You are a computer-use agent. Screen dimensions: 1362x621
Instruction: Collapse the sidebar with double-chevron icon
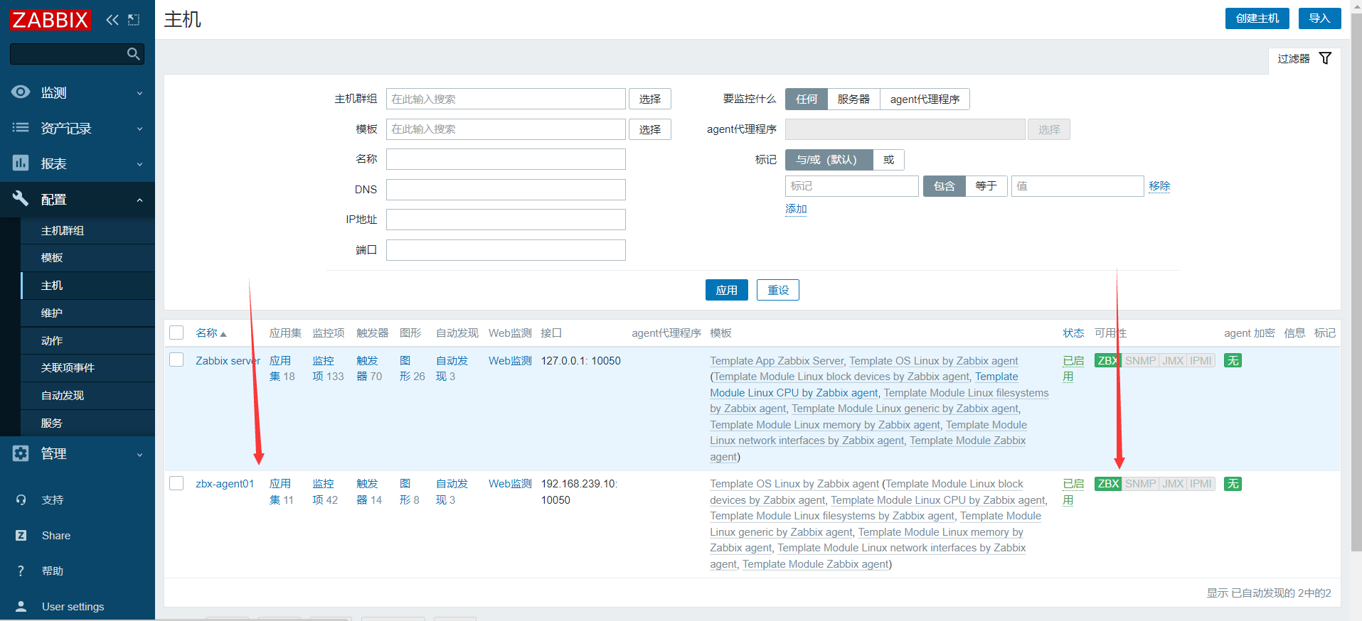[x=112, y=20]
